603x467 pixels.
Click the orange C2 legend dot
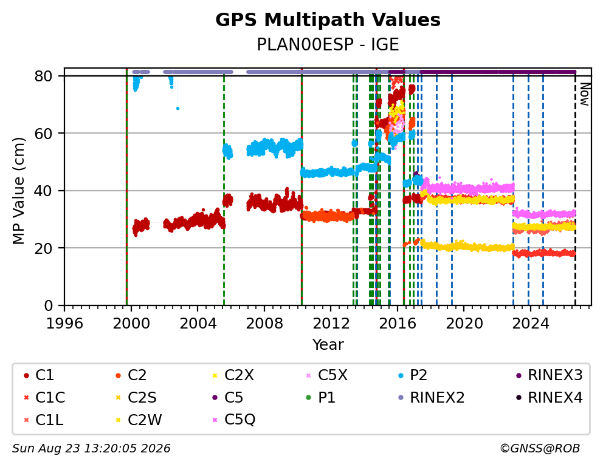(119, 375)
